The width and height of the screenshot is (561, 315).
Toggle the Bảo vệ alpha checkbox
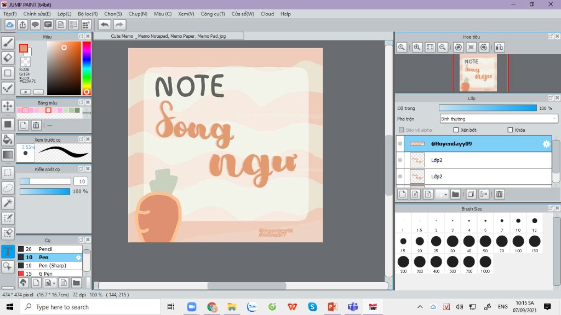click(402, 130)
